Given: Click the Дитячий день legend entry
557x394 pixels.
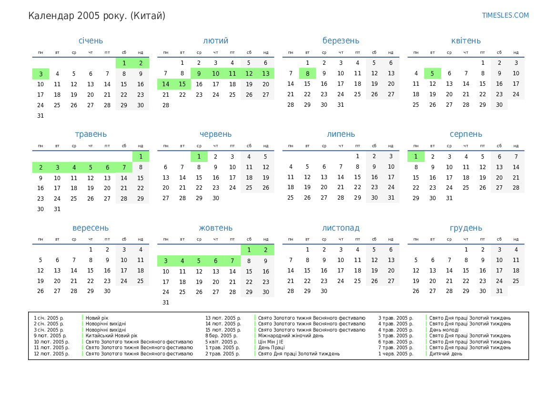Looking at the screenshot, I should point(446,354).
